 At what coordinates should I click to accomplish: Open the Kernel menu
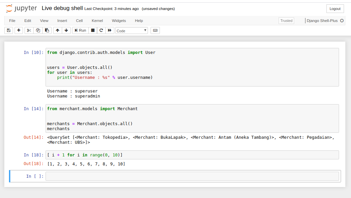(97, 21)
